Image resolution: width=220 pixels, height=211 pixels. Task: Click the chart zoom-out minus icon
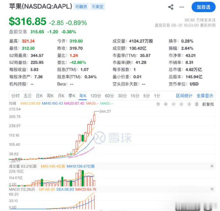pos(173,104)
